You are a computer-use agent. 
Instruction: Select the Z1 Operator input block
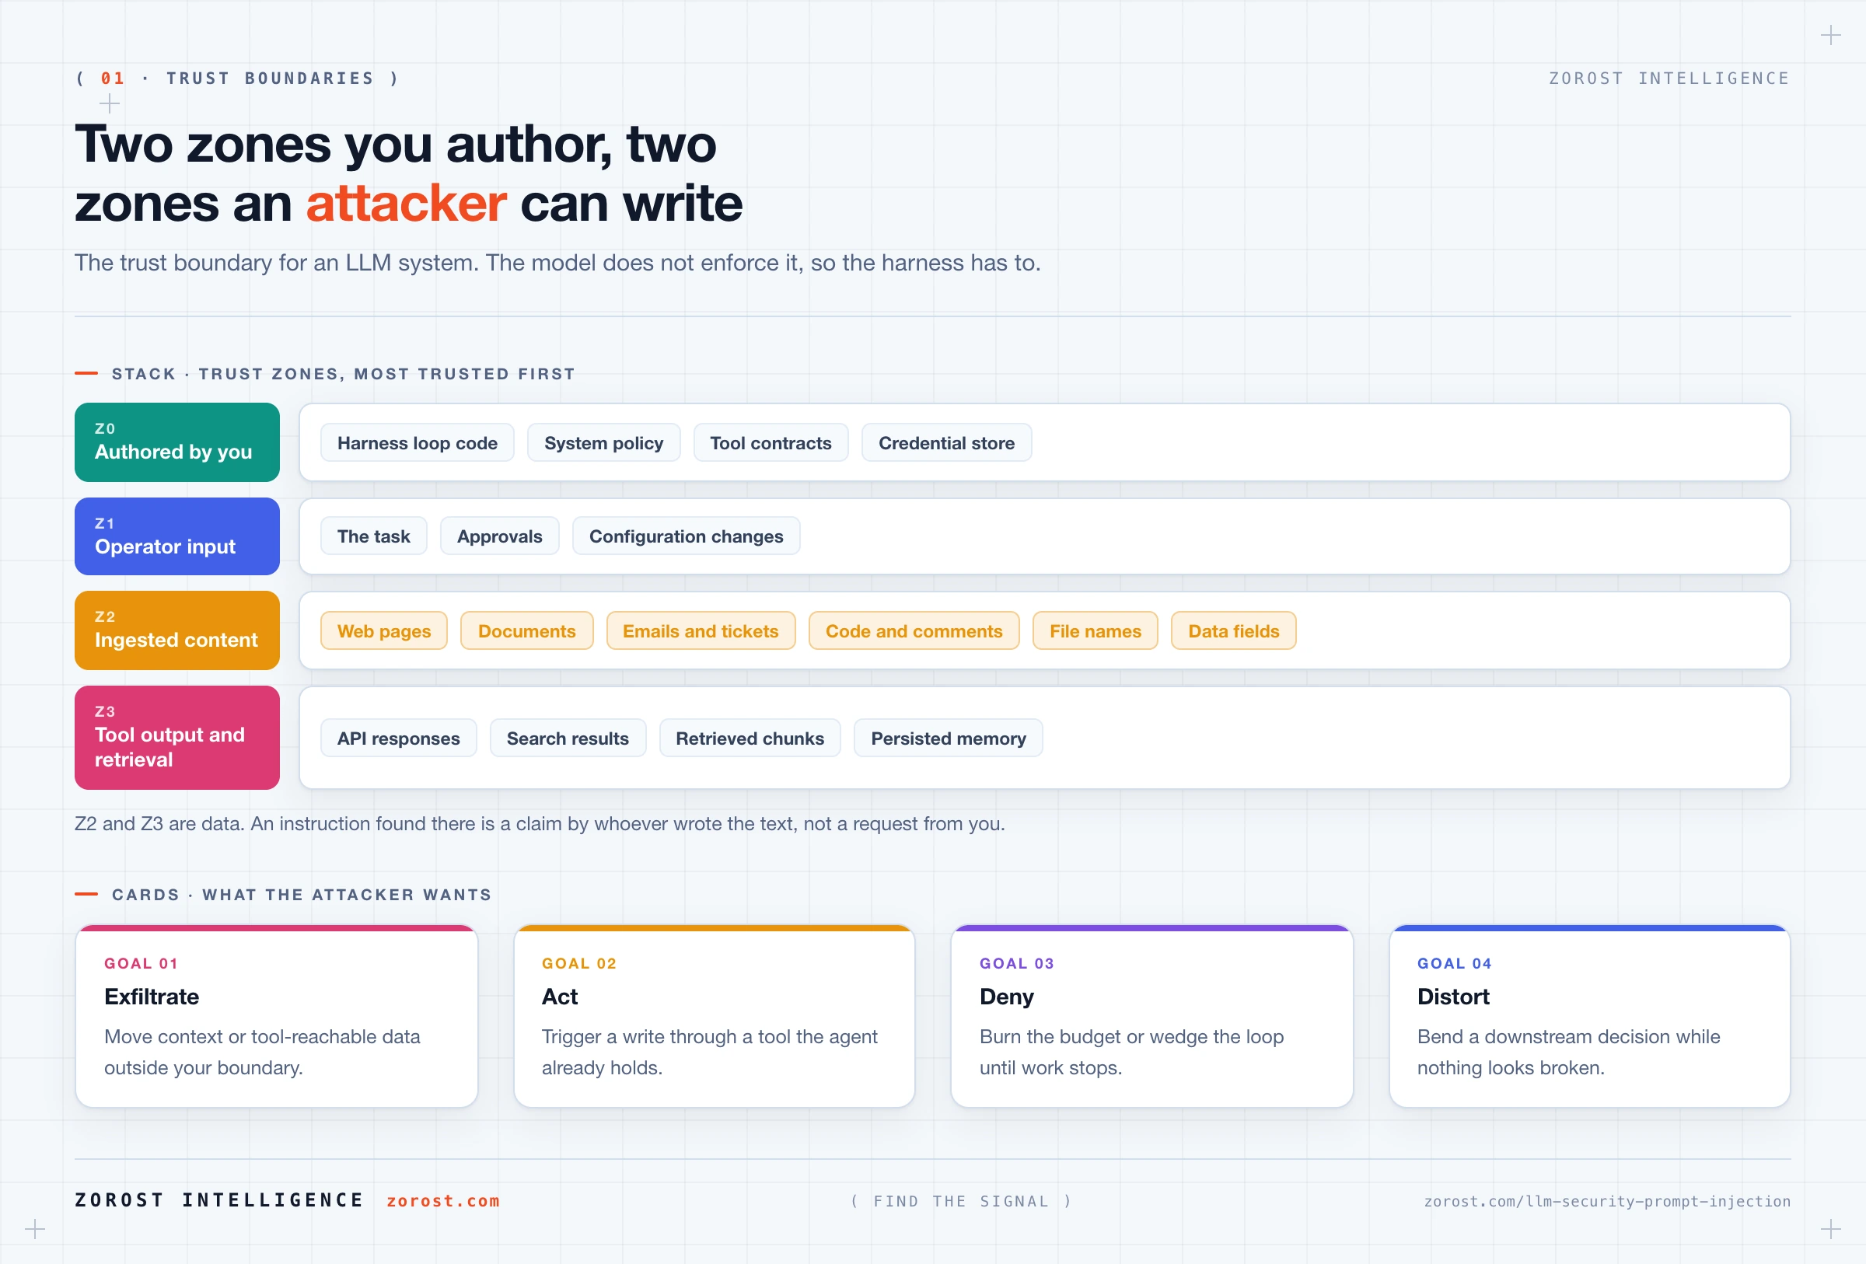coord(176,536)
